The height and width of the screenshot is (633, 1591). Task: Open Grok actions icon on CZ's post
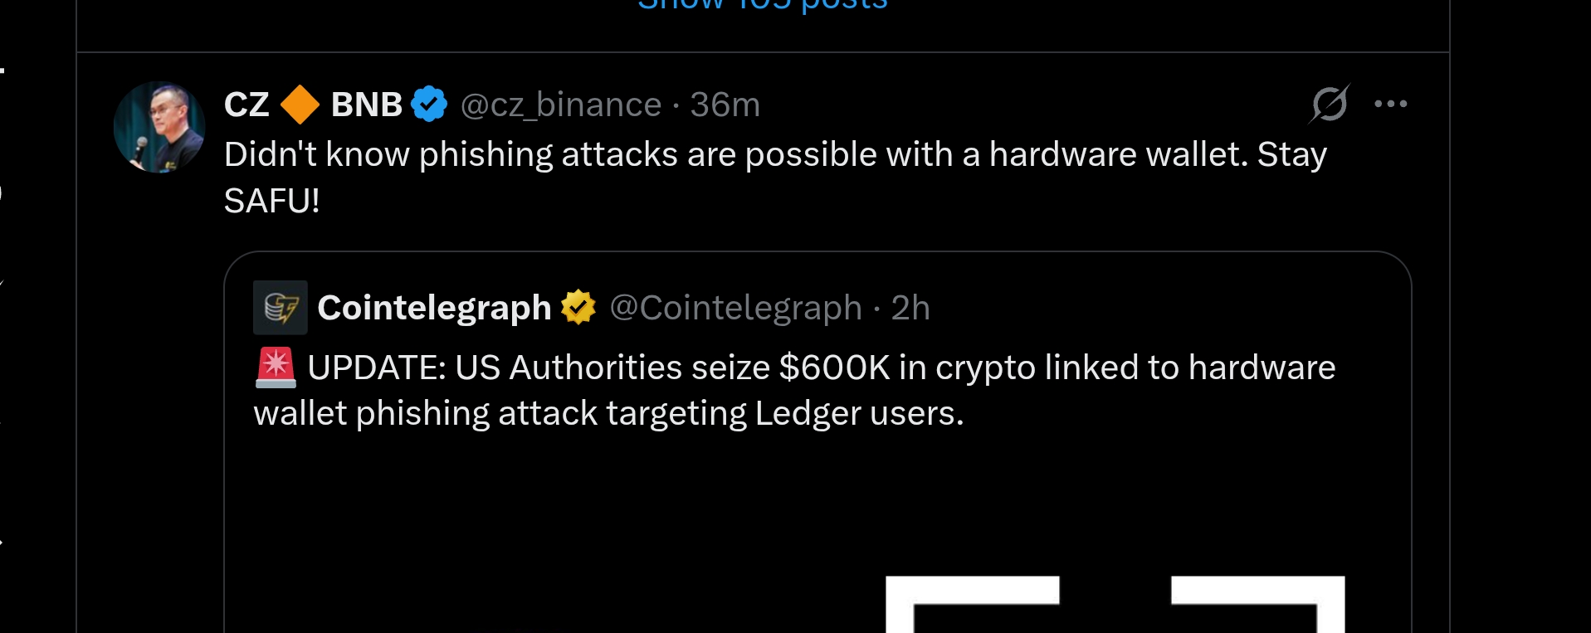tap(1330, 105)
